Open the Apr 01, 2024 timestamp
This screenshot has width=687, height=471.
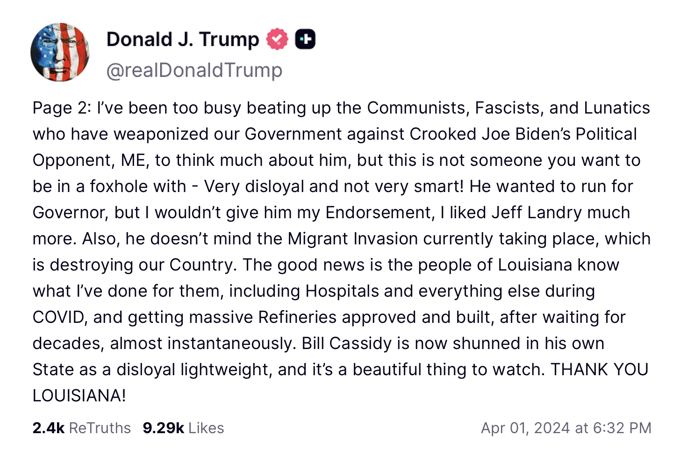[x=566, y=428]
